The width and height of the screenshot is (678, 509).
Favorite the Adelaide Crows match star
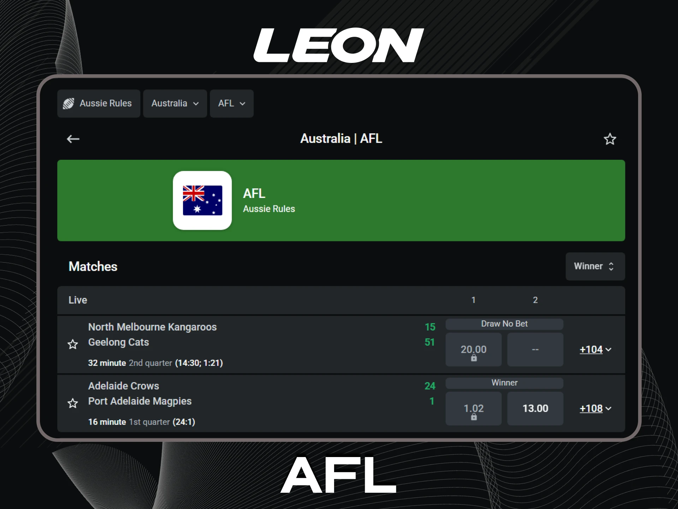point(73,403)
